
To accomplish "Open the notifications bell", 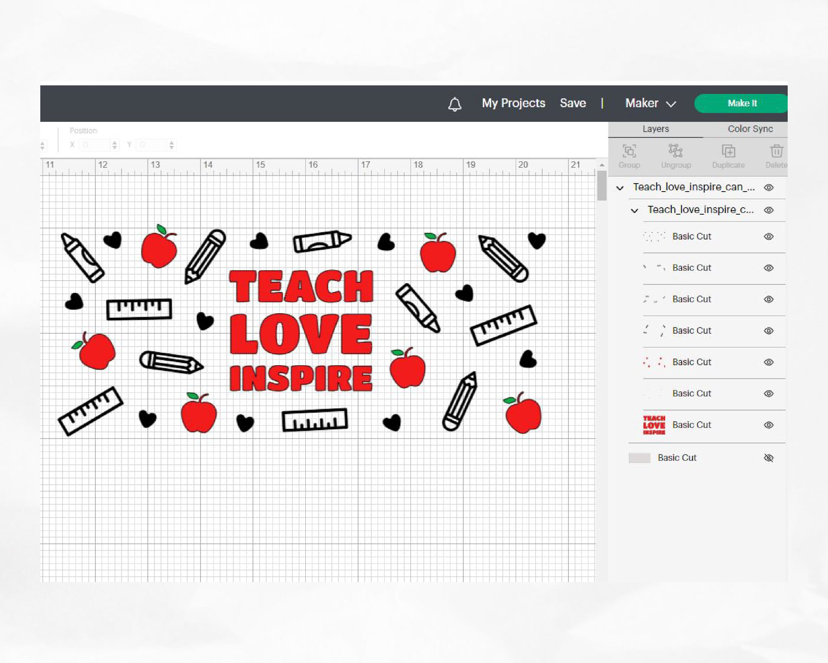I will tap(455, 104).
